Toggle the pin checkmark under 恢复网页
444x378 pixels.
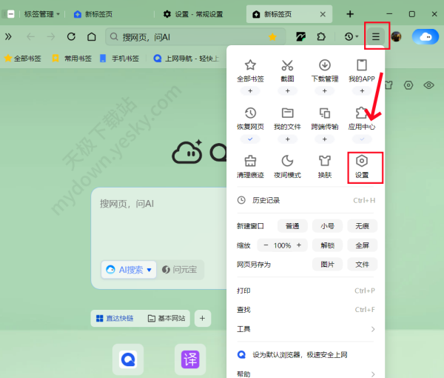pyautogui.click(x=250, y=139)
